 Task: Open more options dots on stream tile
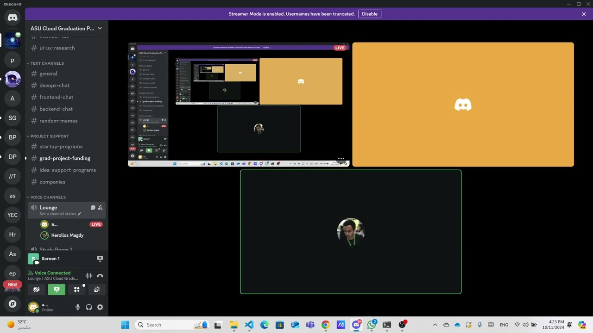tap(341, 159)
